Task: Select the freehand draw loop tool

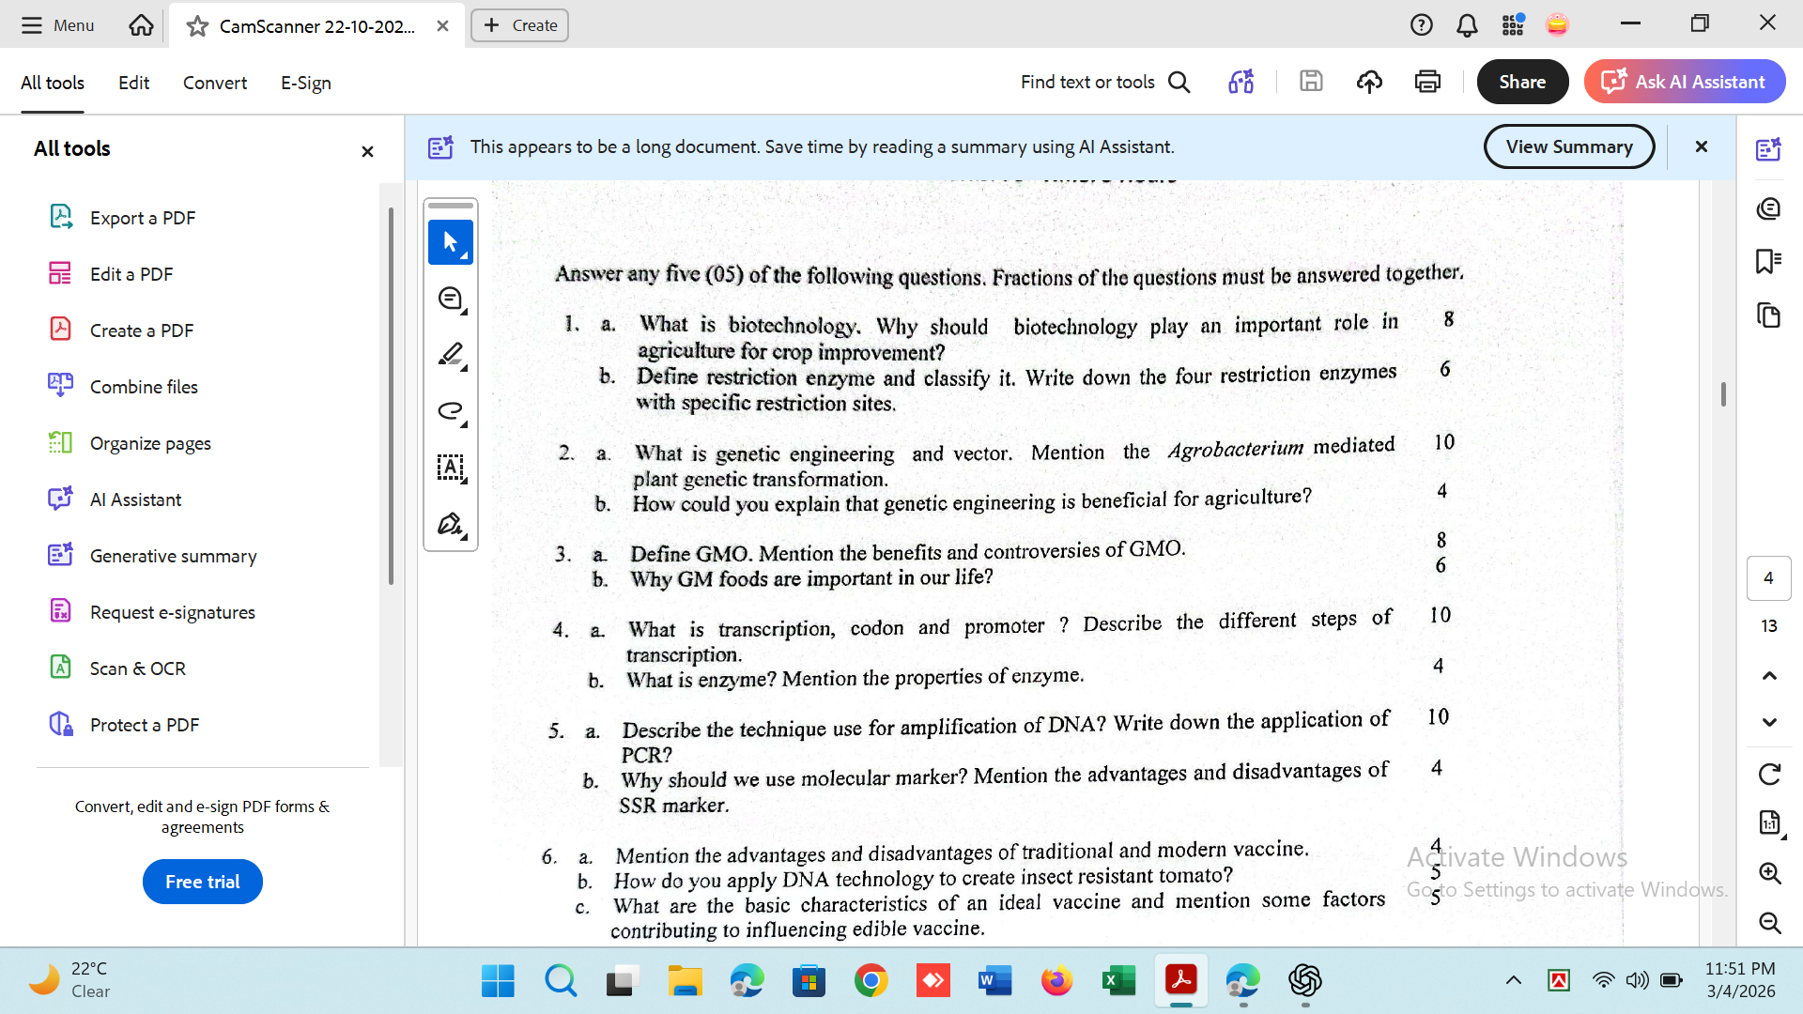Action: click(451, 411)
